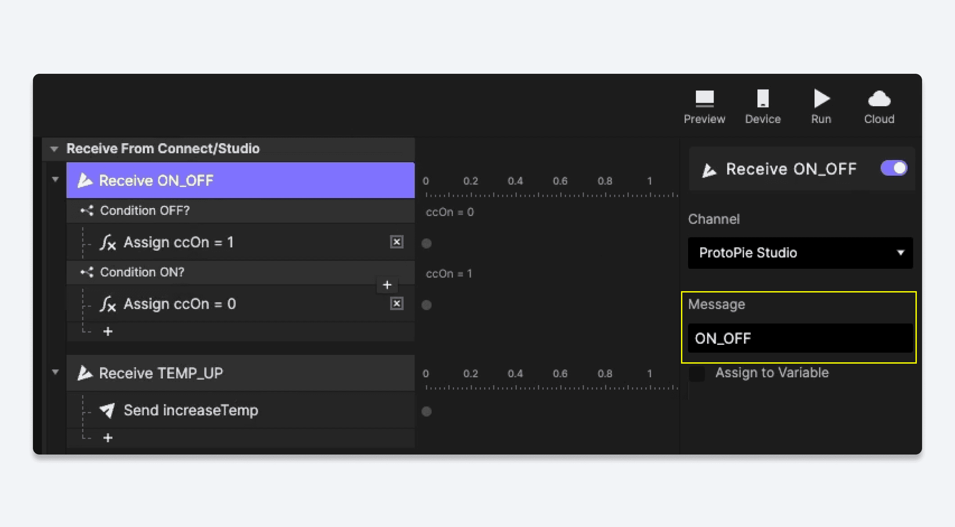Select the Assign ccOn = 1 formula icon

coord(107,242)
